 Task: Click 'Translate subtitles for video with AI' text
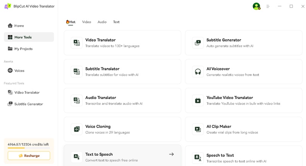click(x=112, y=75)
